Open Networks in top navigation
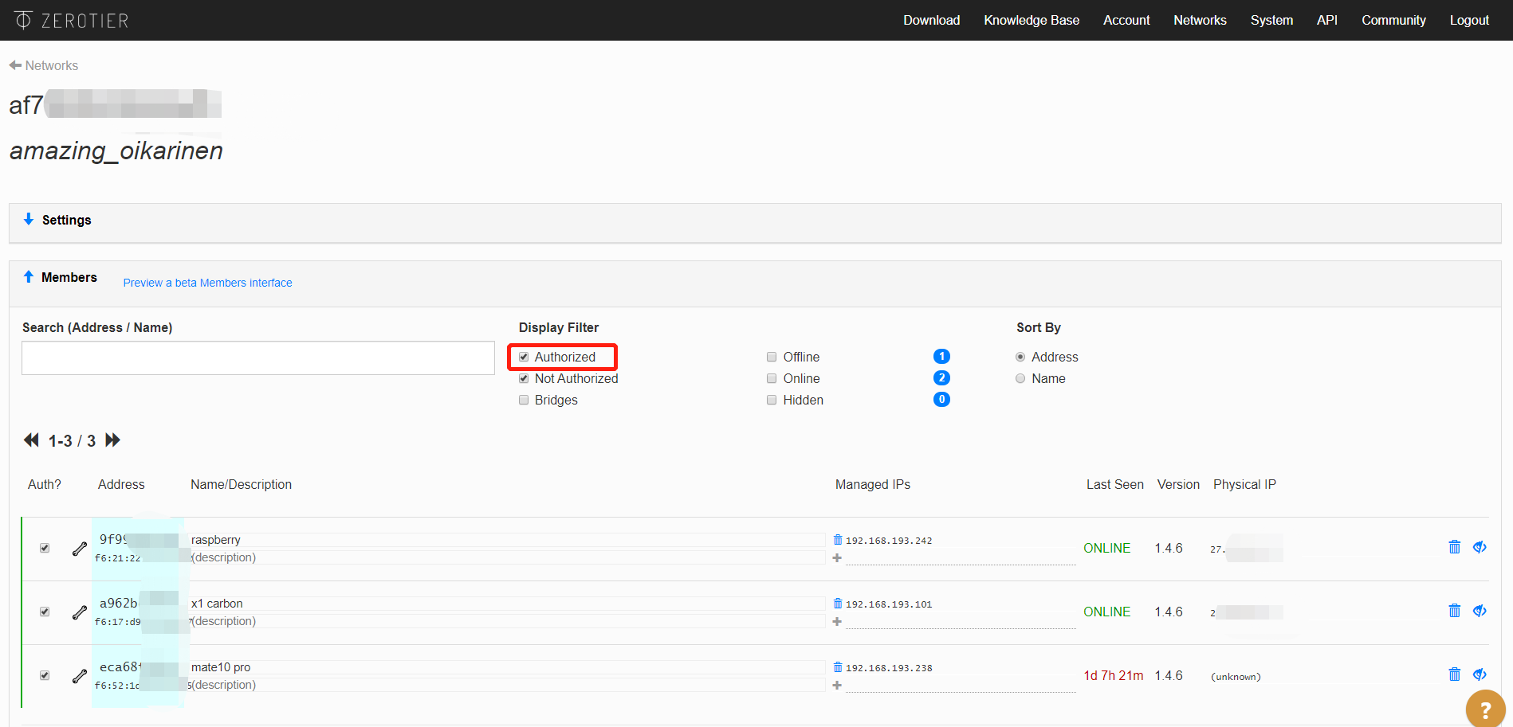This screenshot has height=727, width=1513. (1200, 20)
